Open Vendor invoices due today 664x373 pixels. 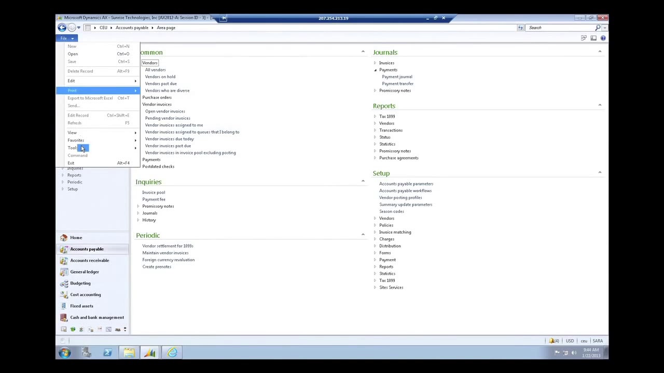[x=170, y=139]
